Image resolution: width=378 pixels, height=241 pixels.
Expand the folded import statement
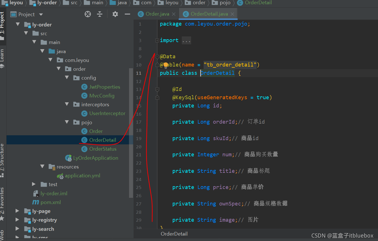157,40
